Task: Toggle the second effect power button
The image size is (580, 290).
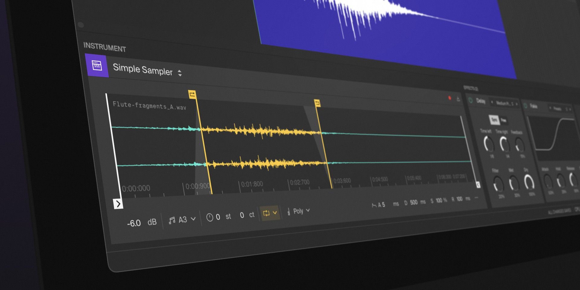Action: coord(525,106)
